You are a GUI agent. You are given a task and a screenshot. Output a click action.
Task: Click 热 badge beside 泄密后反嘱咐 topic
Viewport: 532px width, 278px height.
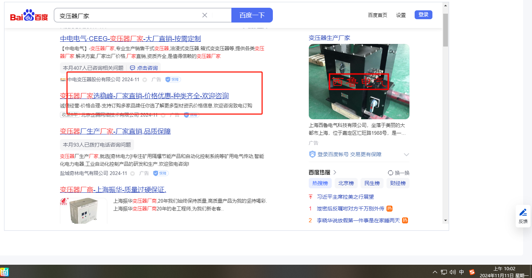tap(389, 209)
